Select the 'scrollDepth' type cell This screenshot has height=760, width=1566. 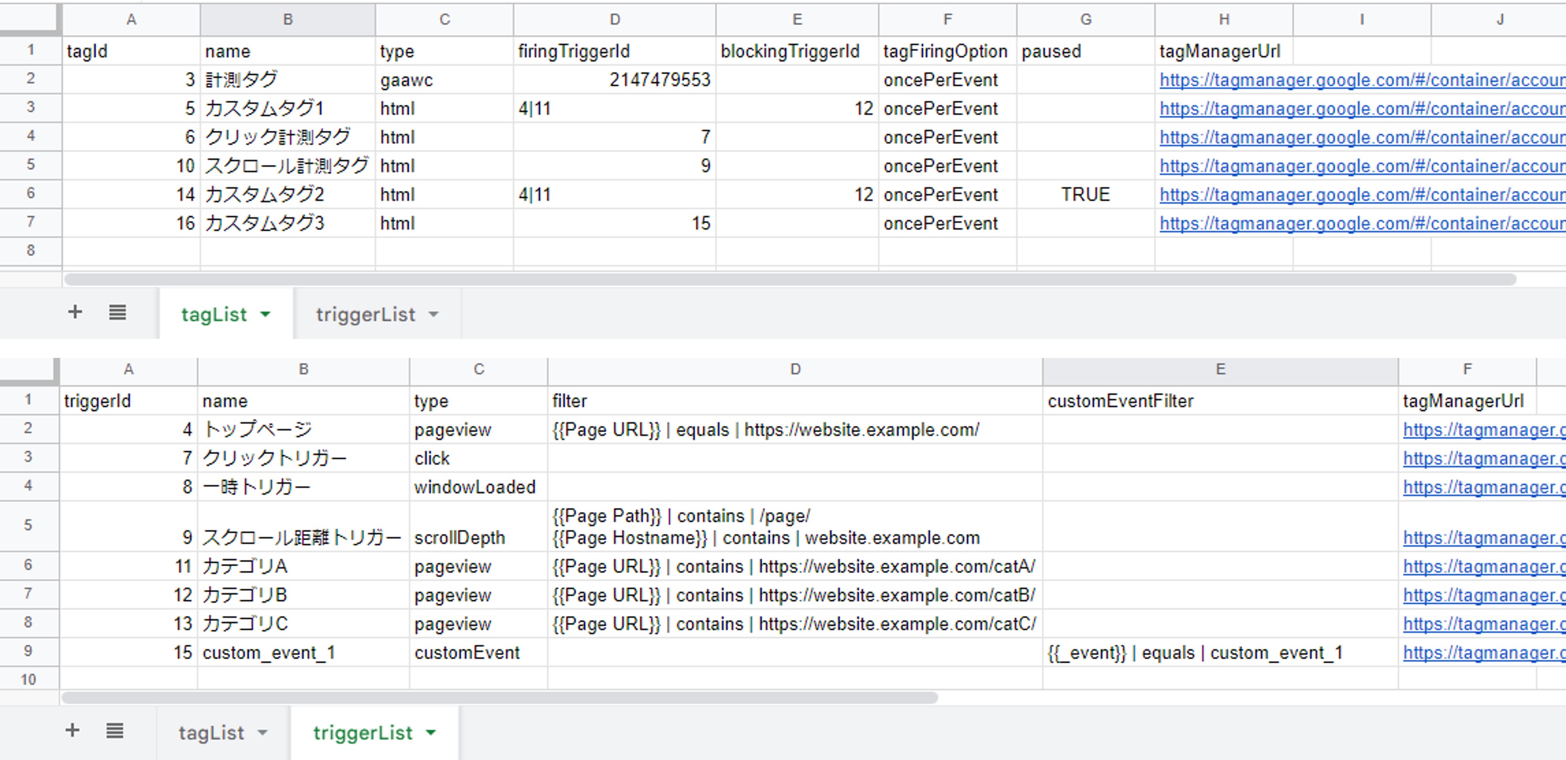tap(478, 526)
